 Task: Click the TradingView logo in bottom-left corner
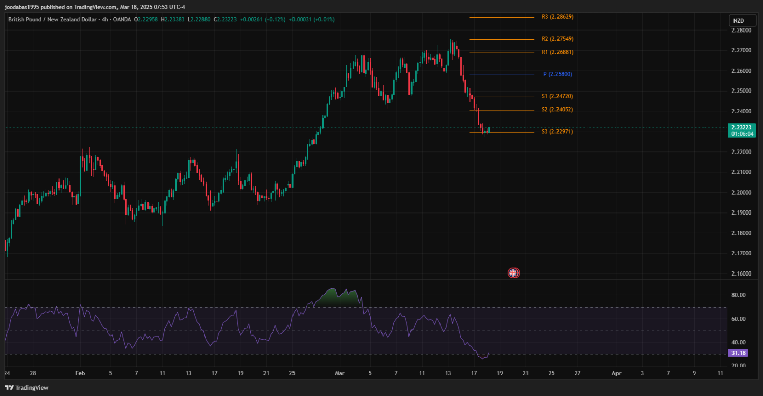click(x=26, y=388)
